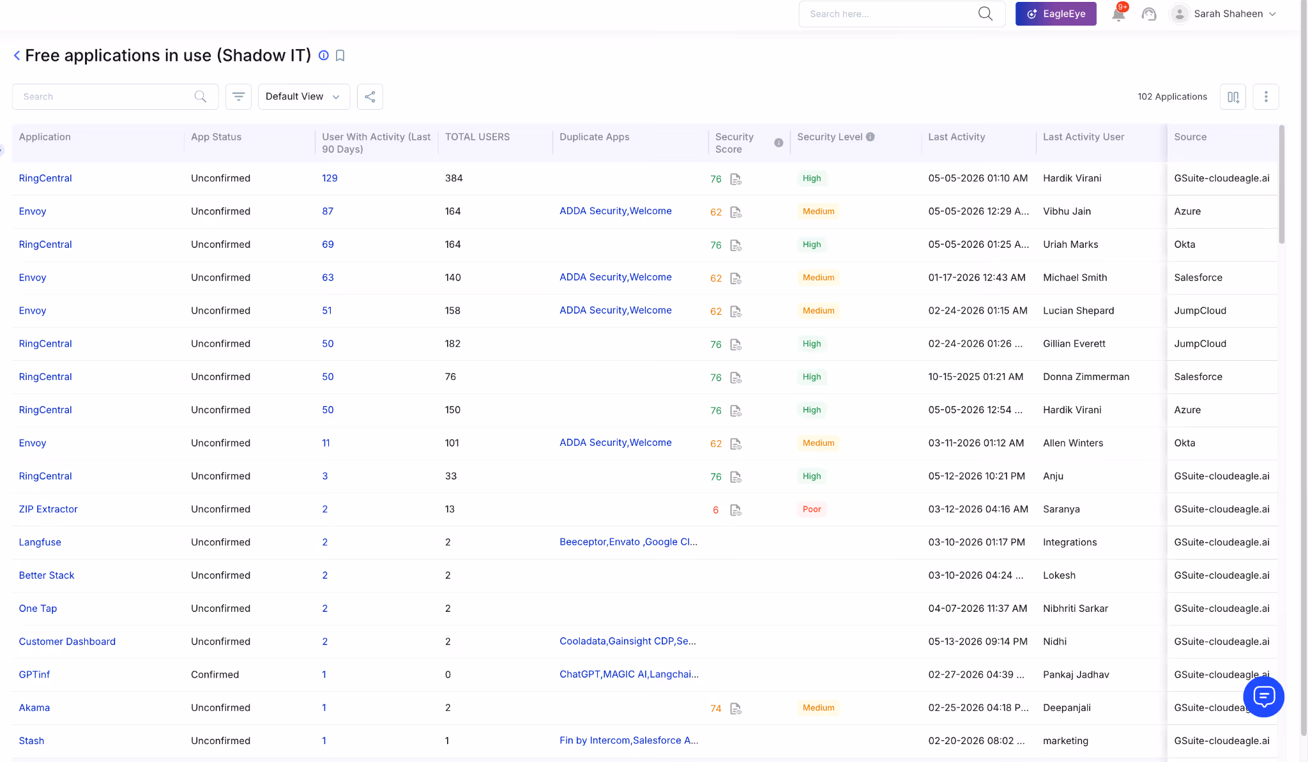The width and height of the screenshot is (1308, 762).
Task: Open security report icon for RingCentral Anju row
Action: (x=736, y=477)
